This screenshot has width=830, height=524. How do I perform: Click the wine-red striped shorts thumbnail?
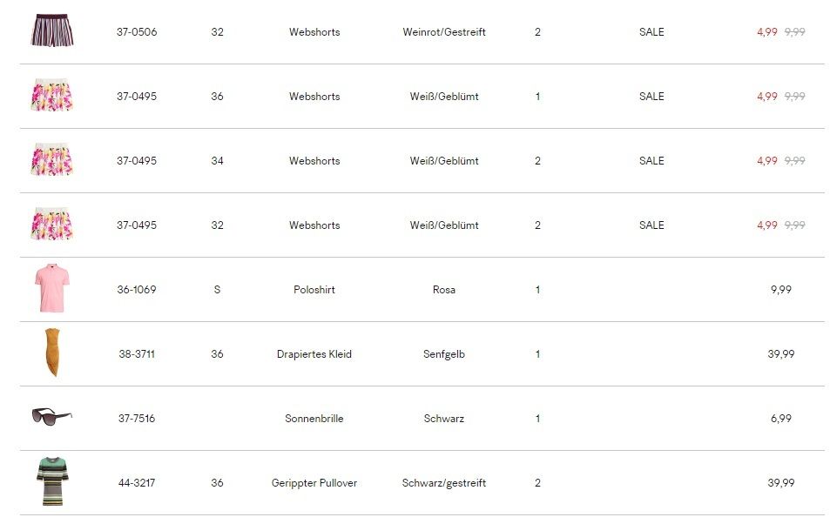(x=52, y=30)
